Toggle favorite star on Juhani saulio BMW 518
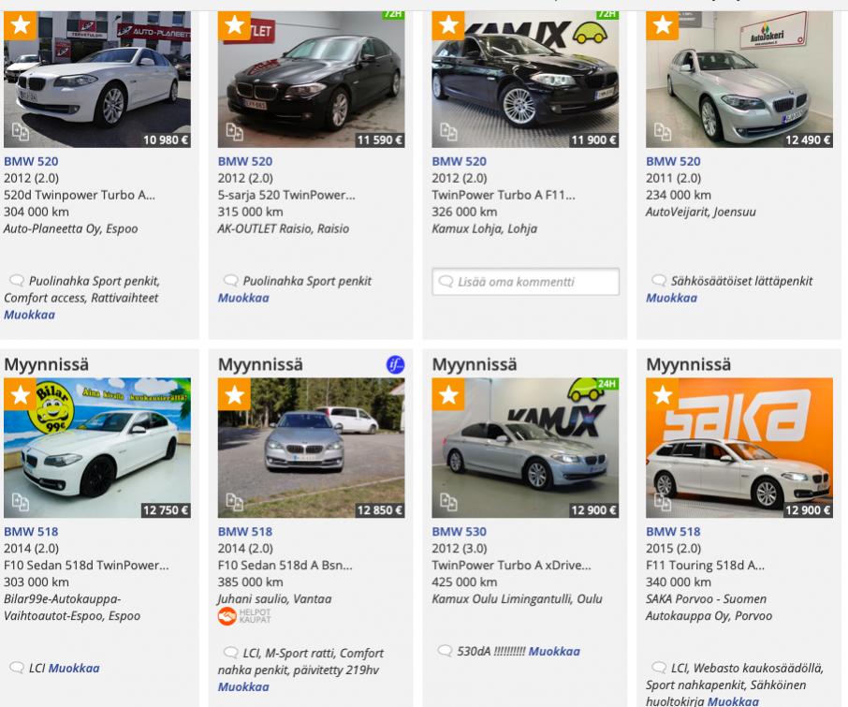 [x=234, y=394]
